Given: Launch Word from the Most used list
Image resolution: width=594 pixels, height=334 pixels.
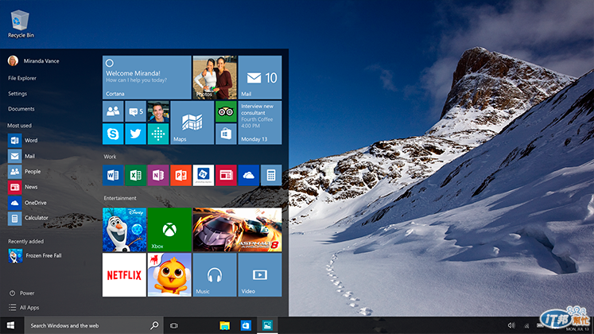Looking at the screenshot, I should (x=23, y=140).
